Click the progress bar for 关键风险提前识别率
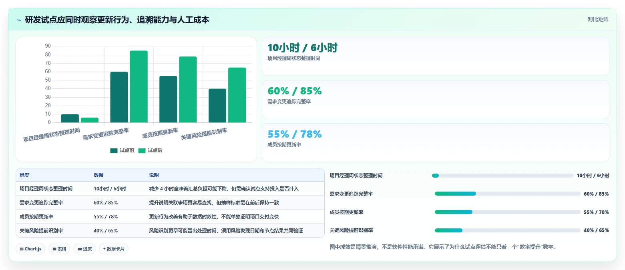 508,230
